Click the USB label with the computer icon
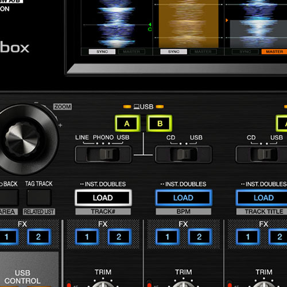The image size is (287, 287). pyautogui.click(x=143, y=107)
